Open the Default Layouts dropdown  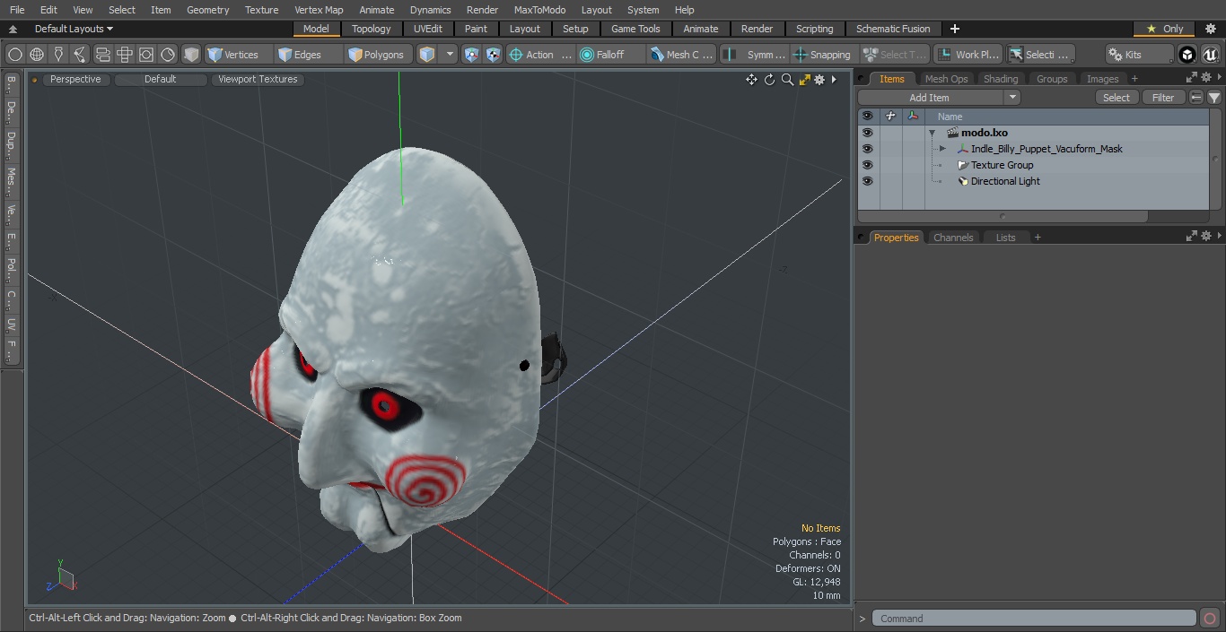74,29
